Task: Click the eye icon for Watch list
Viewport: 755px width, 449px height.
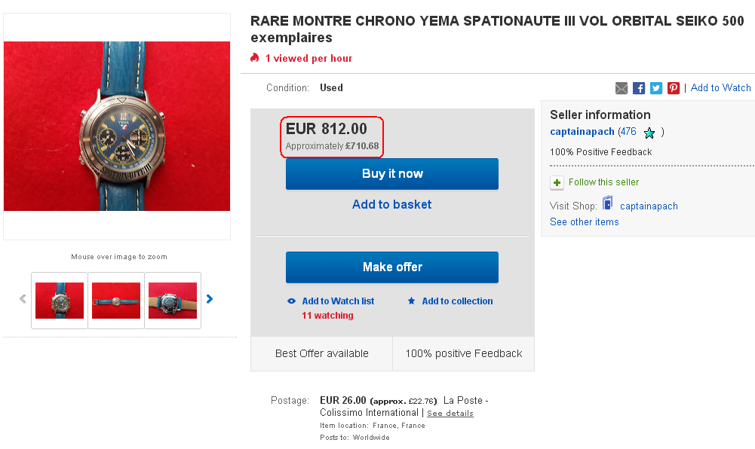Action: coord(292,301)
